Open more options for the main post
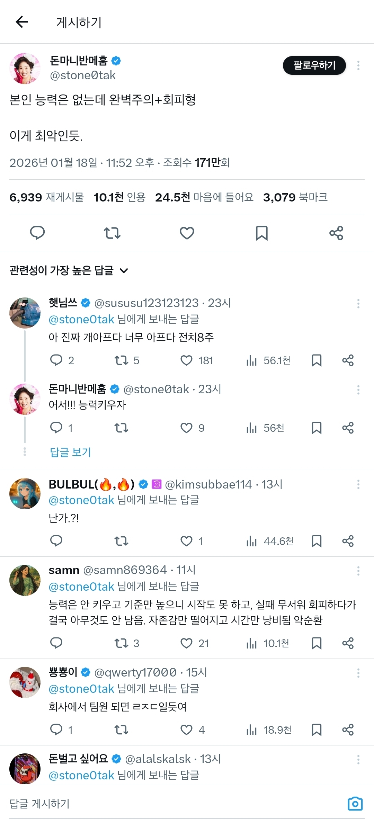Viewport: 374px width, 823px height. pyautogui.click(x=358, y=65)
